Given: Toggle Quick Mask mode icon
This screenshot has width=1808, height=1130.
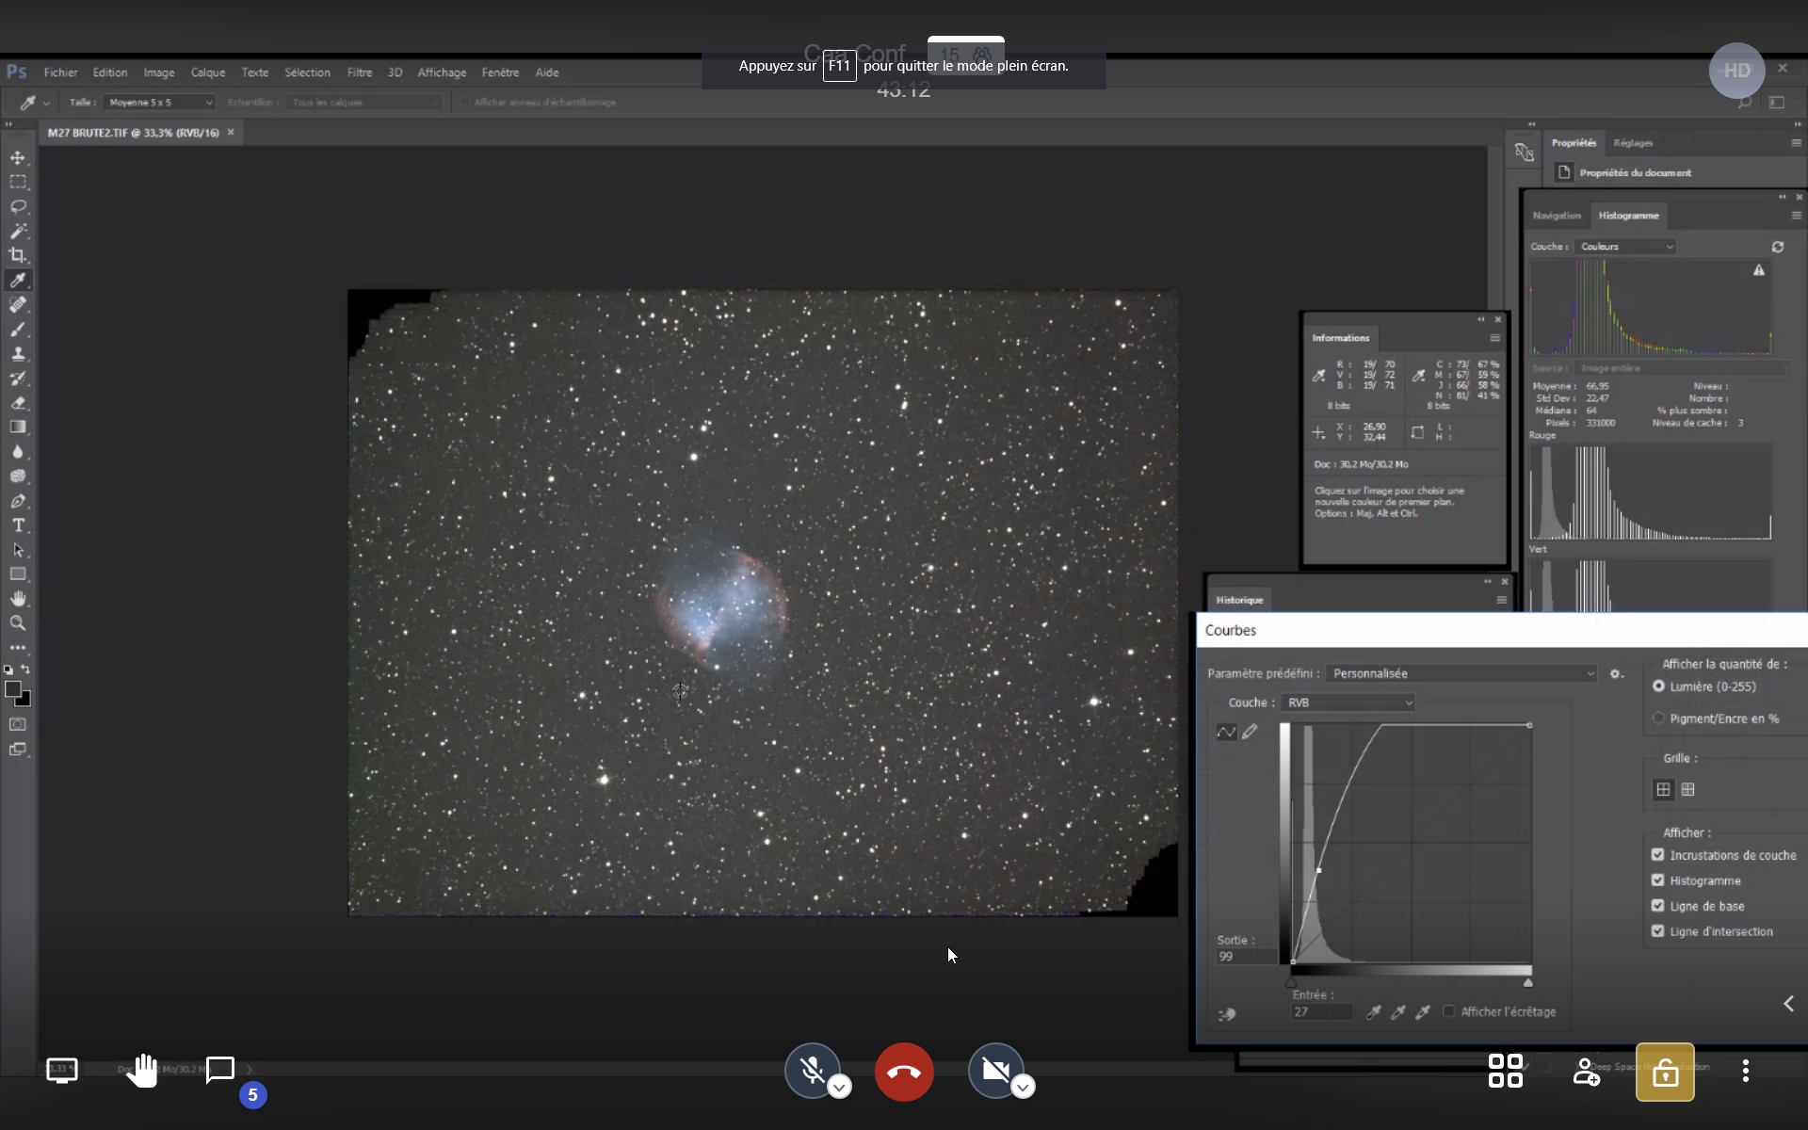Looking at the screenshot, I should [18, 724].
